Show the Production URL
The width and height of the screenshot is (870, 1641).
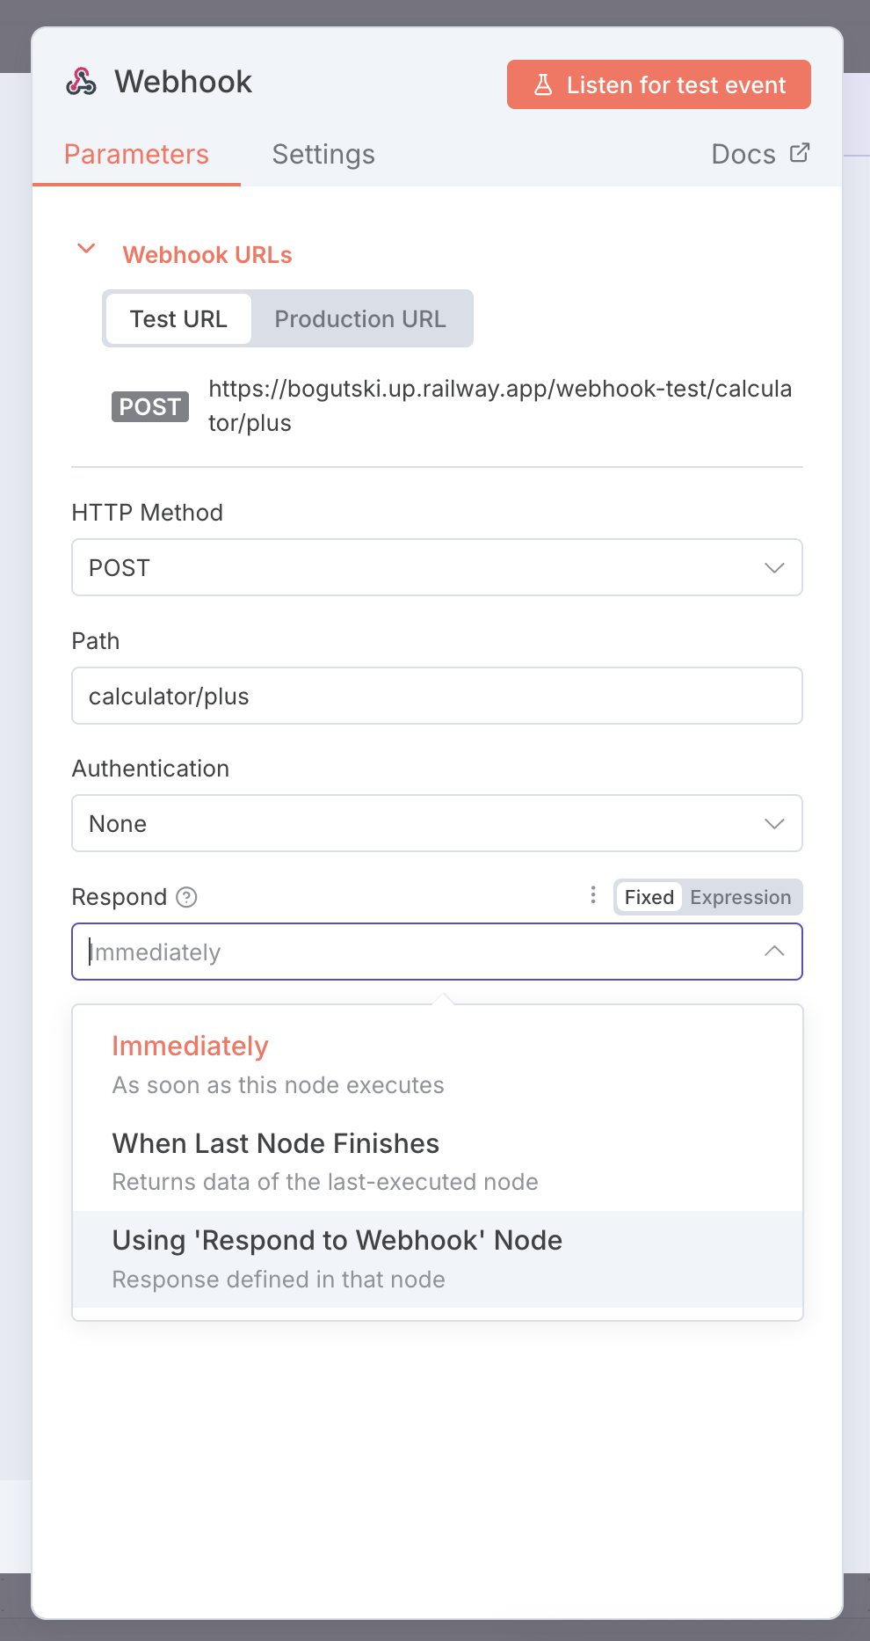[x=360, y=319]
